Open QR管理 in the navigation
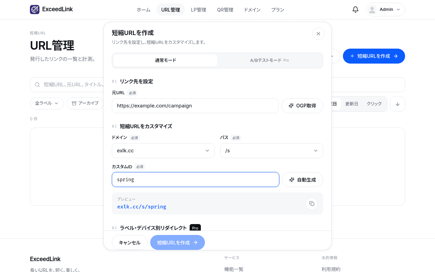435x272 pixels. tap(225, 10)
